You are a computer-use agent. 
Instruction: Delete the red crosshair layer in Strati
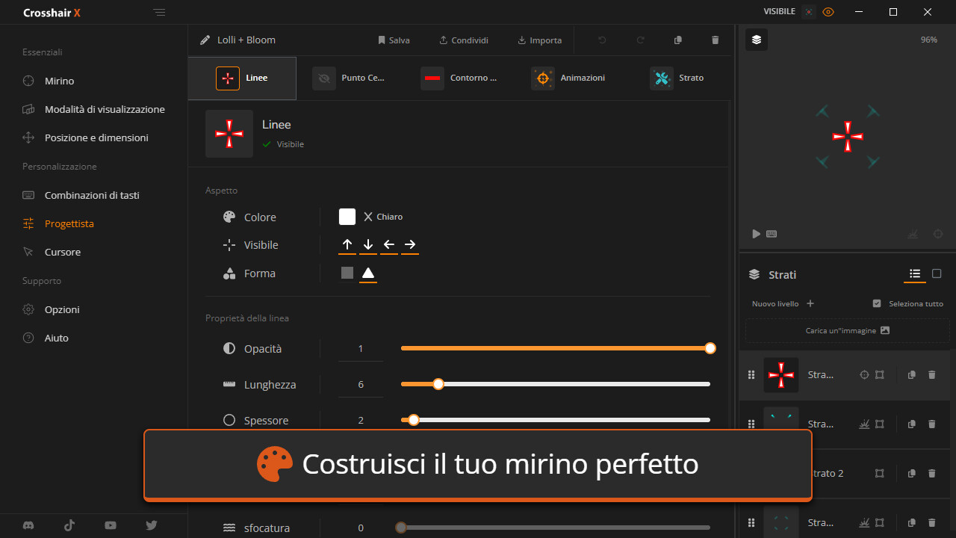(931, 374)
